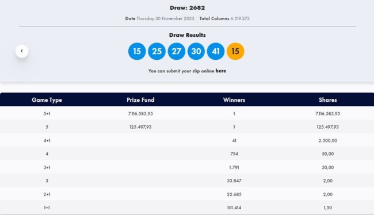The width and height of the screenshot is (374, 215).
Task: Select the 5+1 game type row
Action: pyautogui.click(x=187, y=113)
